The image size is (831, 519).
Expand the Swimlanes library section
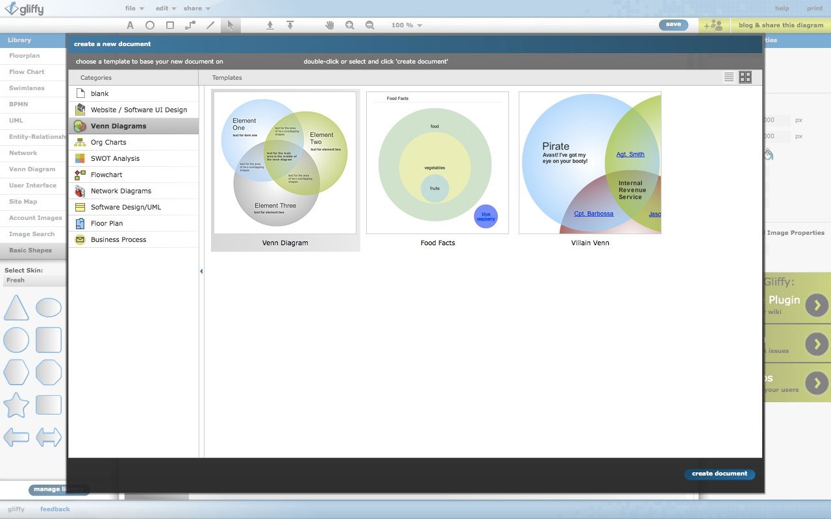click(x=33, y=88)
